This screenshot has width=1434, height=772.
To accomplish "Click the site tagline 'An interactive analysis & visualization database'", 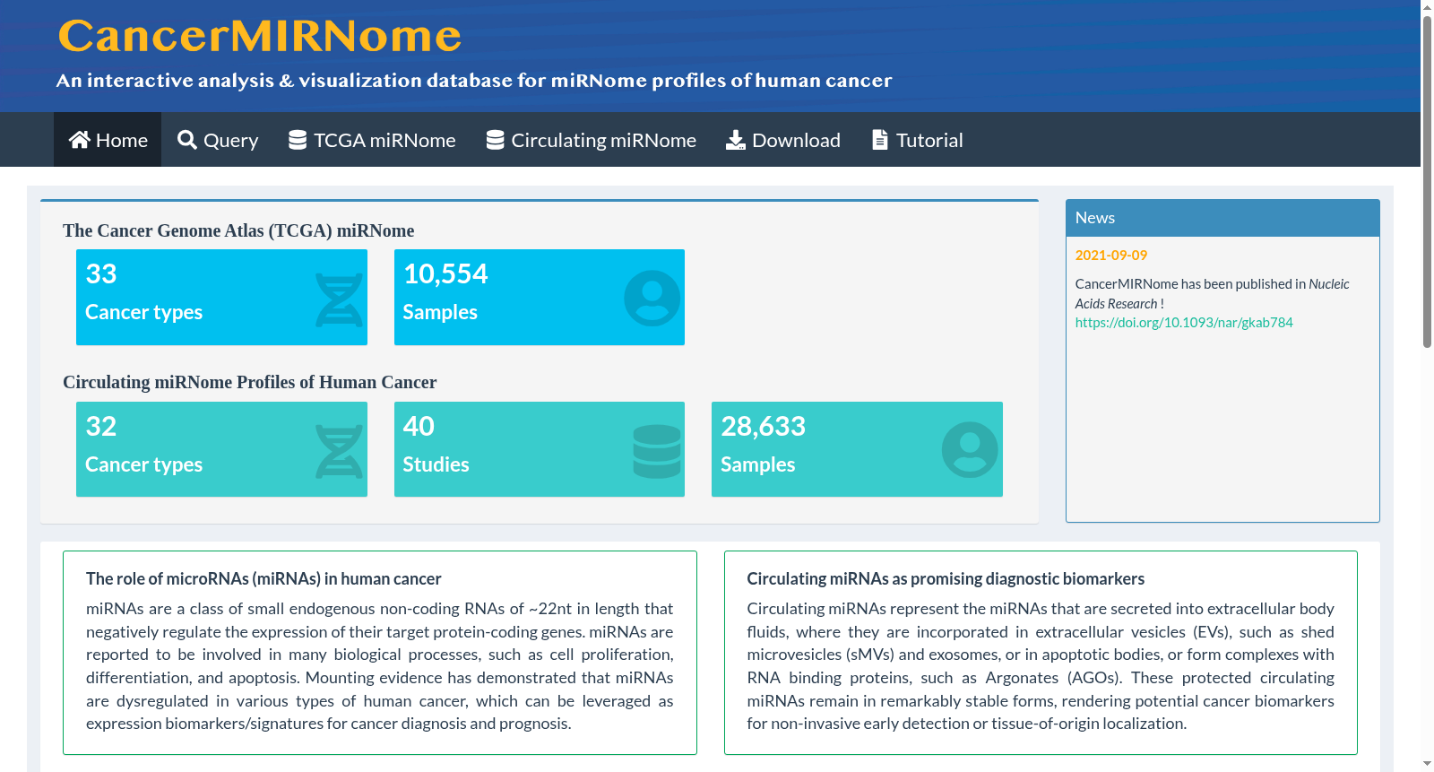I will (474, 81).
